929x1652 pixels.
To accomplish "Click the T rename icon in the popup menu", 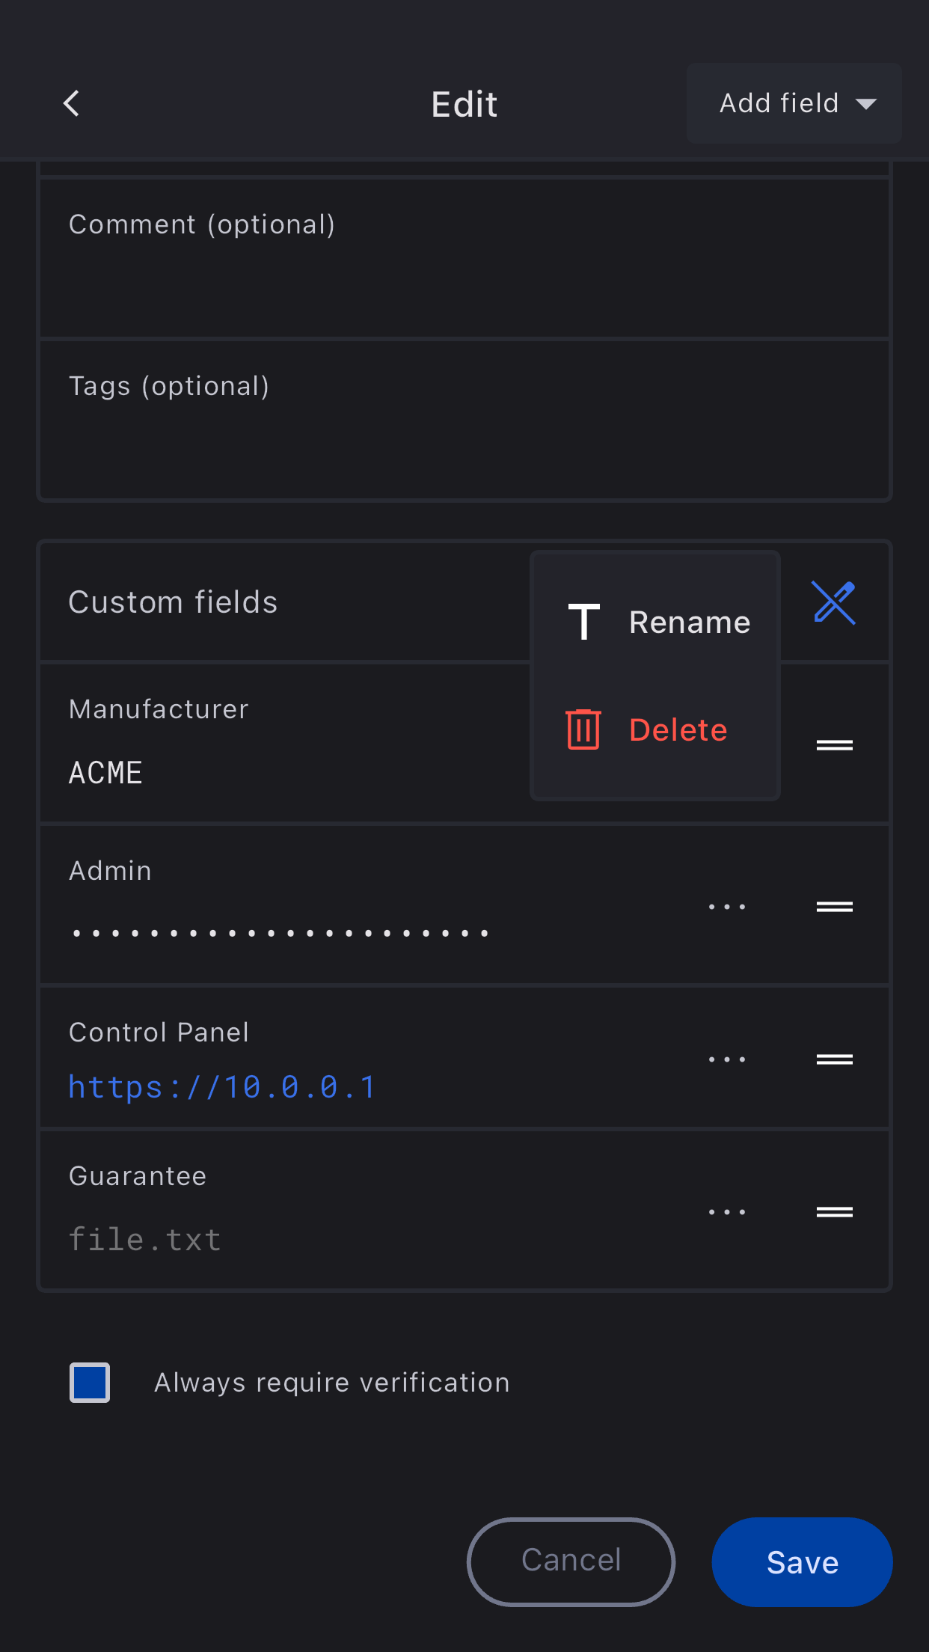I will coord(584,622).
